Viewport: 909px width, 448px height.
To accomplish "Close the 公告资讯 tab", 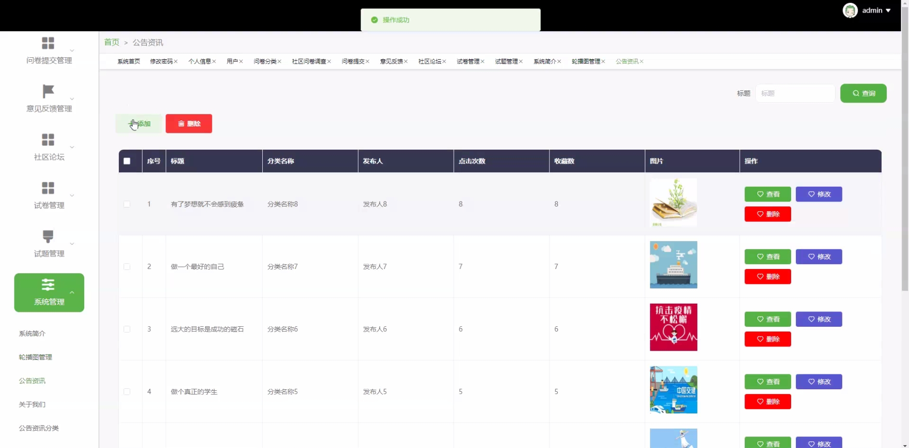I will click(642, 62).
